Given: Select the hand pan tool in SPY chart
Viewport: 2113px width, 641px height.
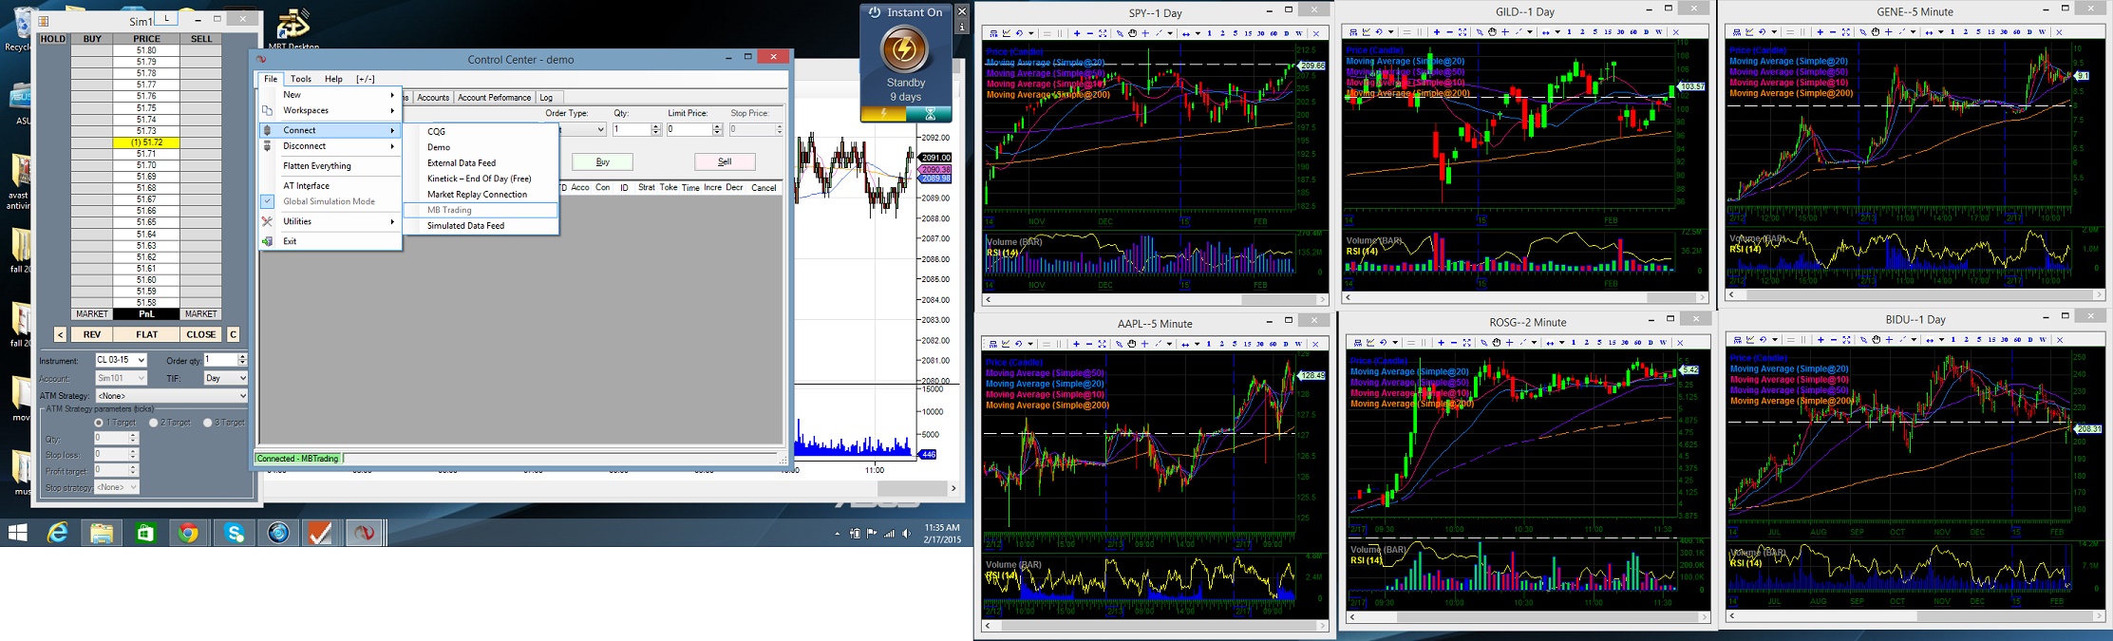Looking at the screenshot, I should pyautogui.click(x=1132, y=33).
